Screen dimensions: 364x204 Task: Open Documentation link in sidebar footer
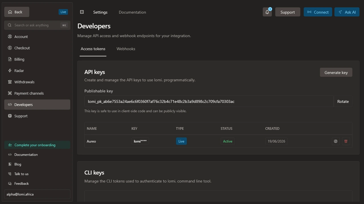point(37,154)
